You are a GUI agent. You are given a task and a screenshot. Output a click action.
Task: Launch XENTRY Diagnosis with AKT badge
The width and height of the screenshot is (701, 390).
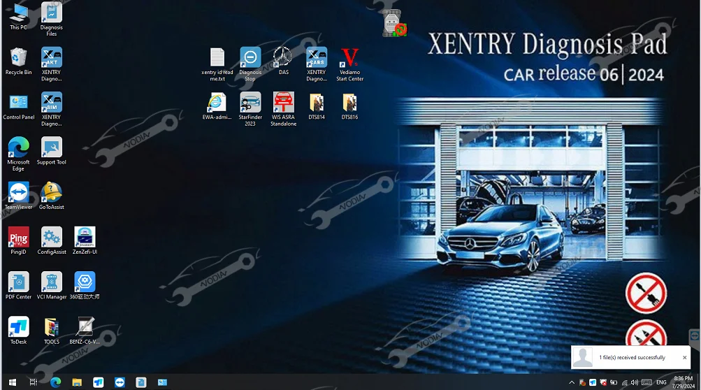coord(52,64)
